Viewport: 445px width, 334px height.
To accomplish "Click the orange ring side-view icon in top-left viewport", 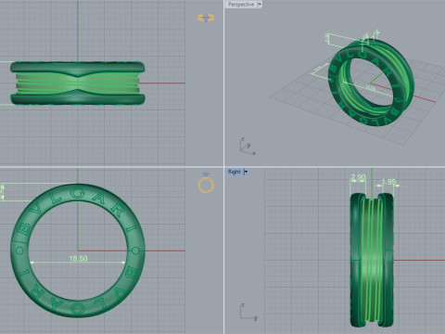I will point(206,18).
